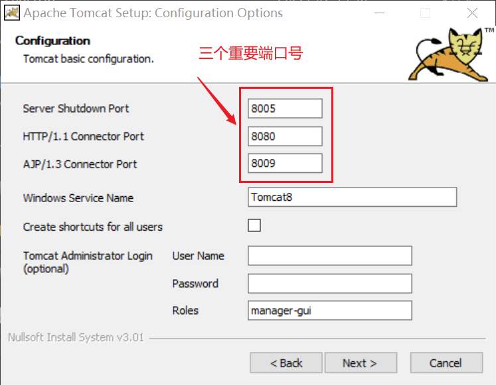Image resolution: width=496 pixels, height=385 pixels.
Task: Click the window title Apache Tomcat Setup
Action: [153, 13]
